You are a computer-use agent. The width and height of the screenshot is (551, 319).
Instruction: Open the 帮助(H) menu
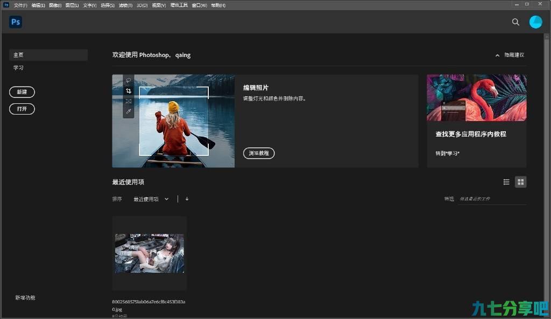[218, 5]
